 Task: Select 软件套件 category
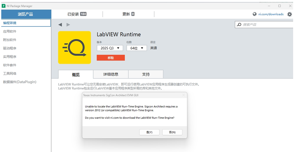pyautogui.click(x=10, y=65)
